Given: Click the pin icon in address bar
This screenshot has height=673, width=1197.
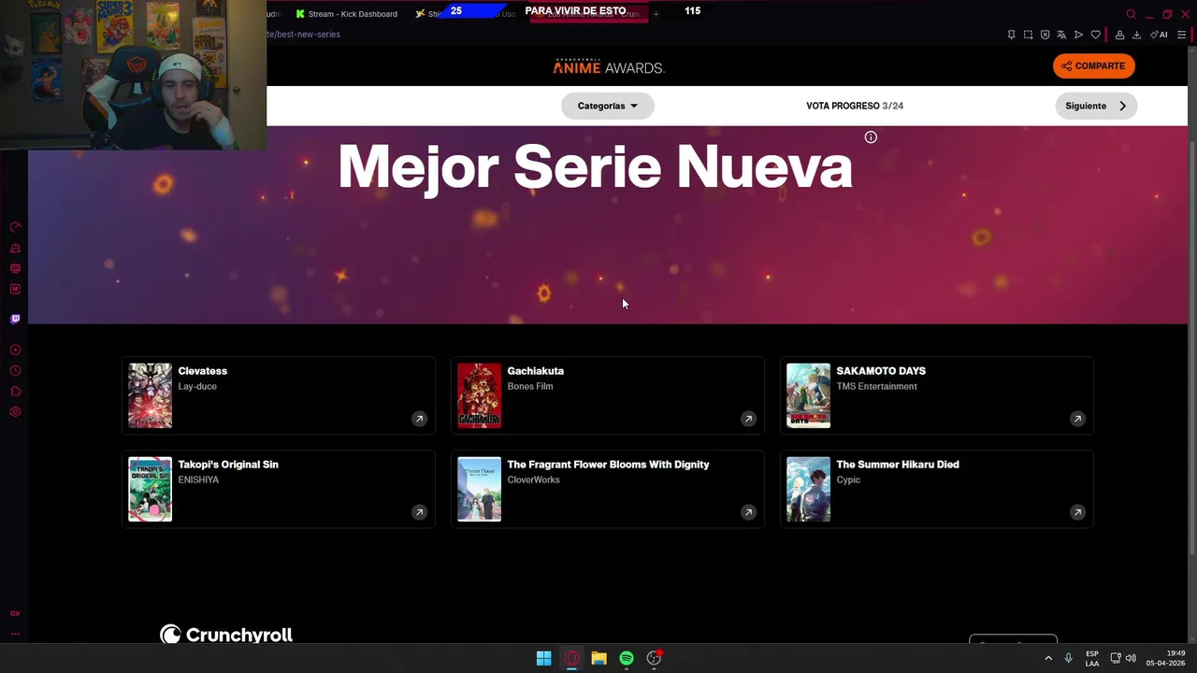Looking at the screenshot, I should point(1011,35).
